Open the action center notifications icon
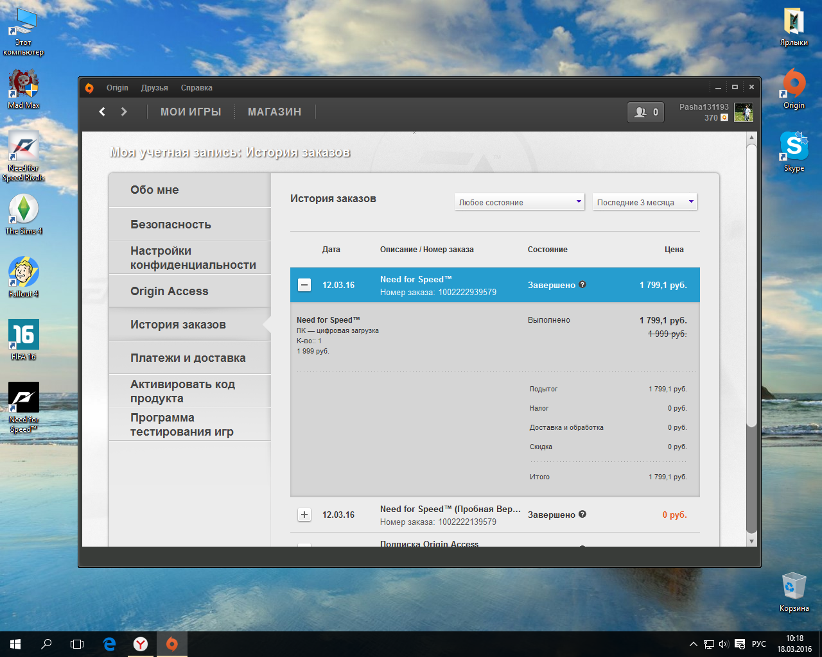 [x=740, y=644]
